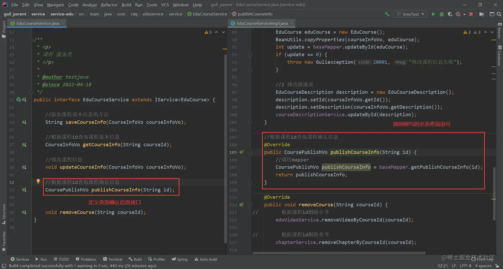The width and height of the screenshot is (503, 269).
Task: Click implemented-method gutter icon on line 33
Action: [24, 190]
